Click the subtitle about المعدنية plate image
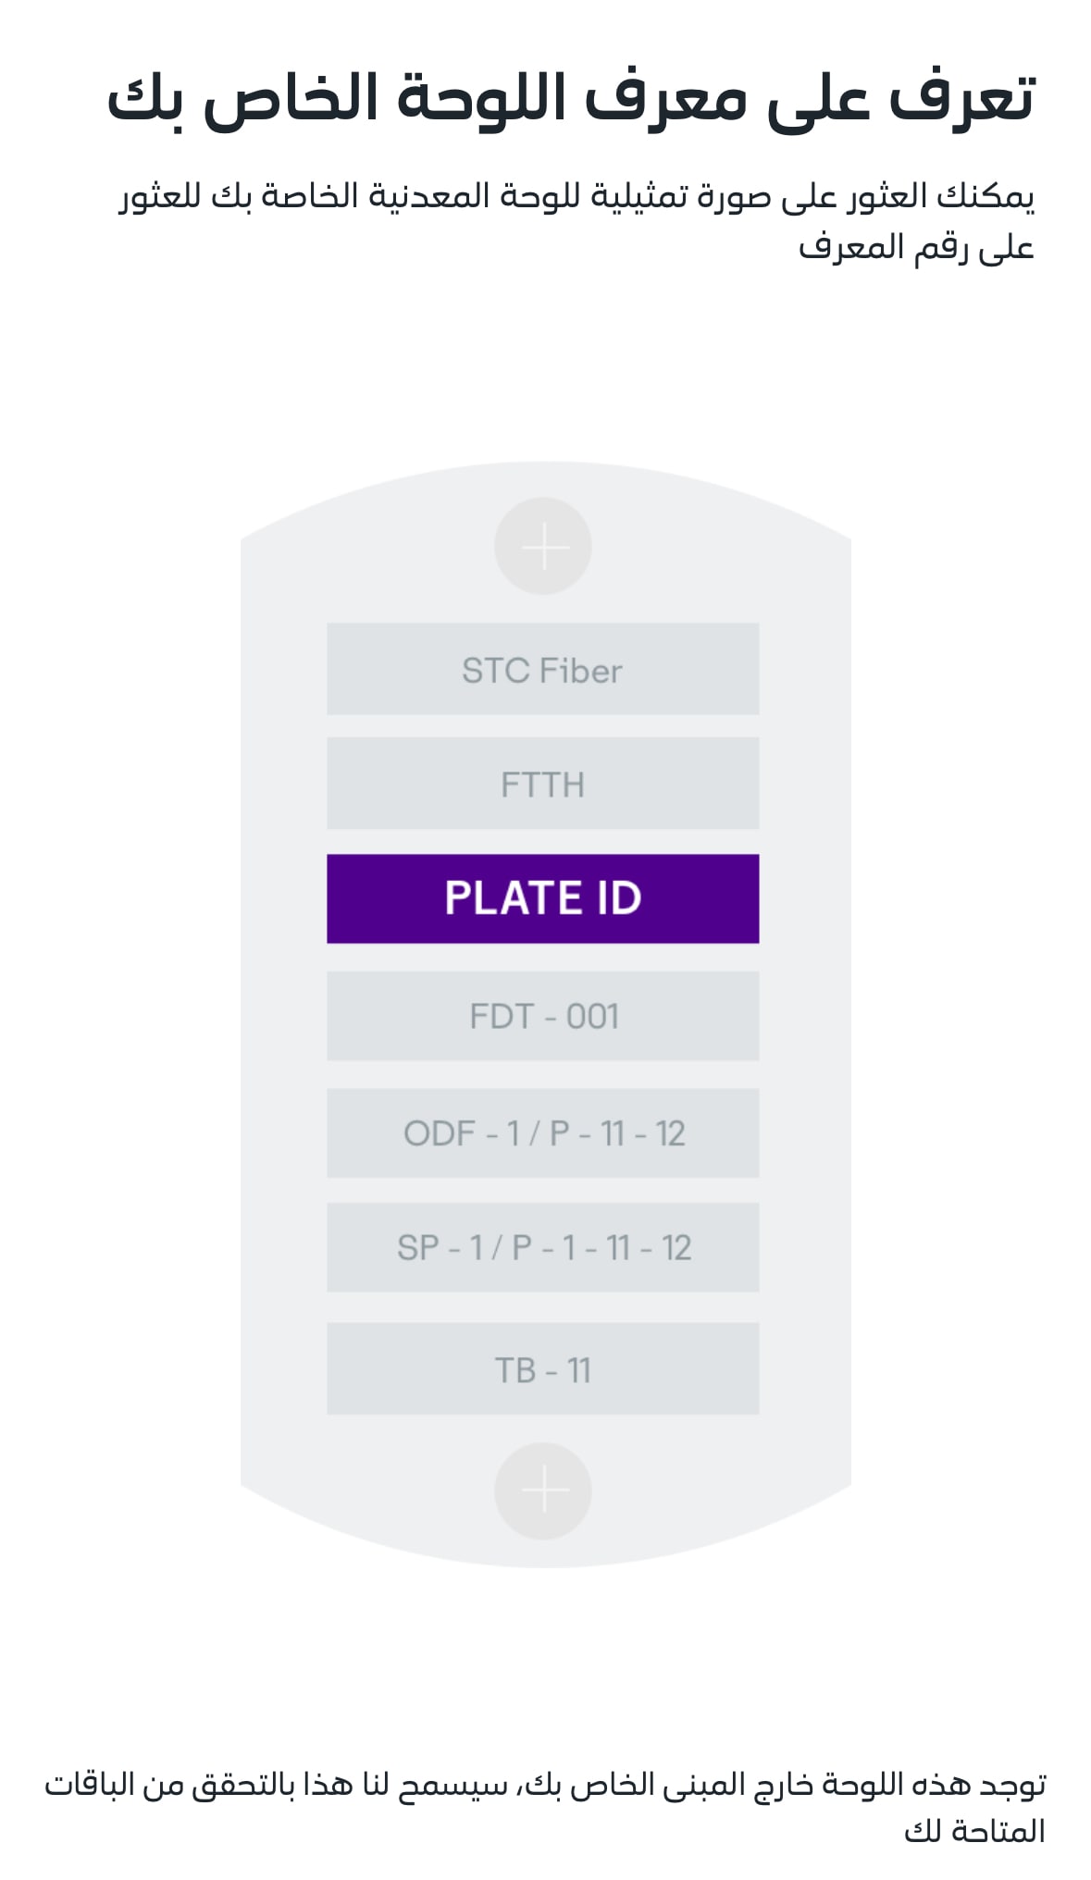Viewport: 1091px width, 1880px height. click(x=576, y=220)
